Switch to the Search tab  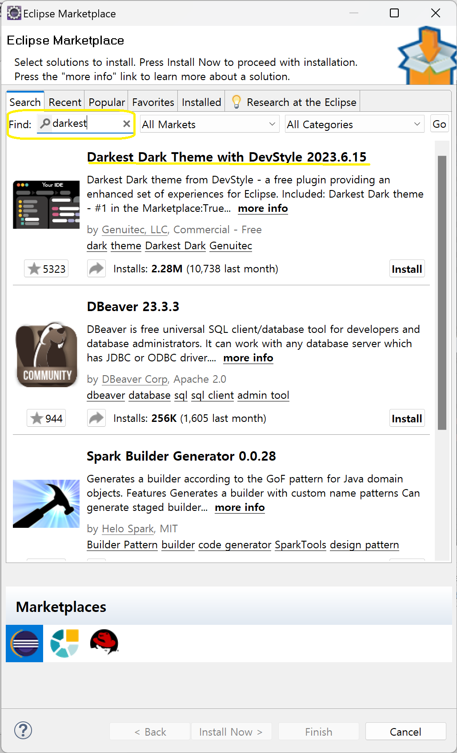coord(25,102)
